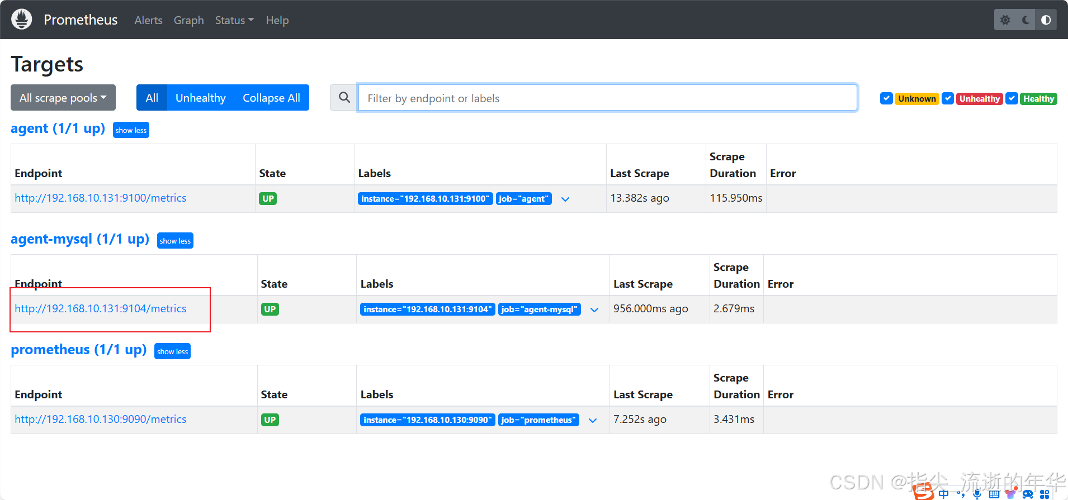Click the yellow Unknown badge label
1068x500 pixels.
[x=917, y=99]
